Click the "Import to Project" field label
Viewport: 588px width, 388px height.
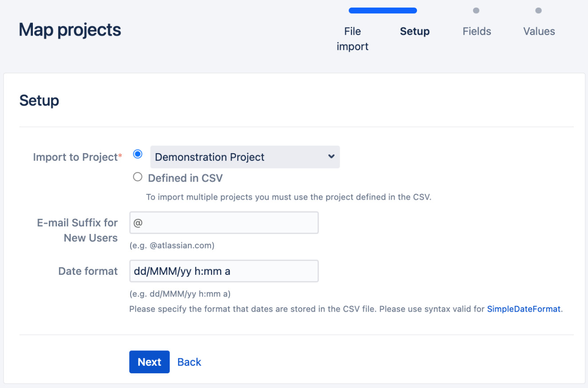click(x=75, y=157)
